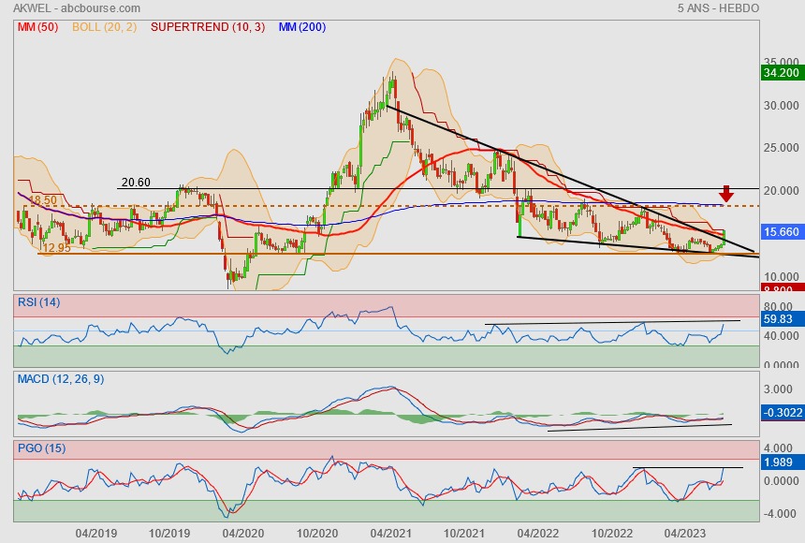This screenshot has height=543, width=805.
Task: Click the 18.50 dashed level label
Action: point(42,200)
